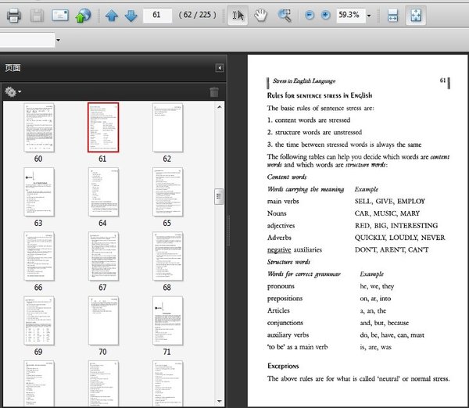Toggle the text selection cursor tool

(238, 15)
